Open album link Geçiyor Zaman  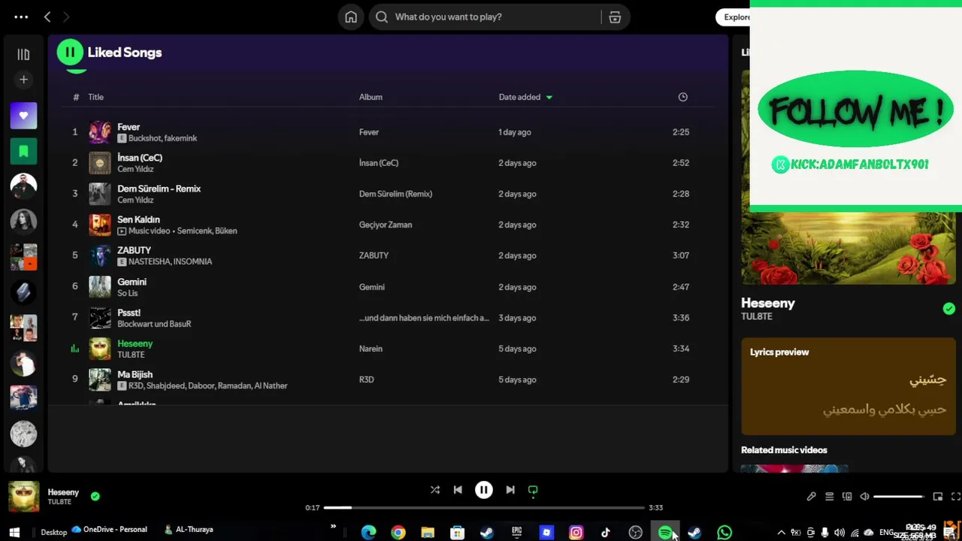[386, 225]
